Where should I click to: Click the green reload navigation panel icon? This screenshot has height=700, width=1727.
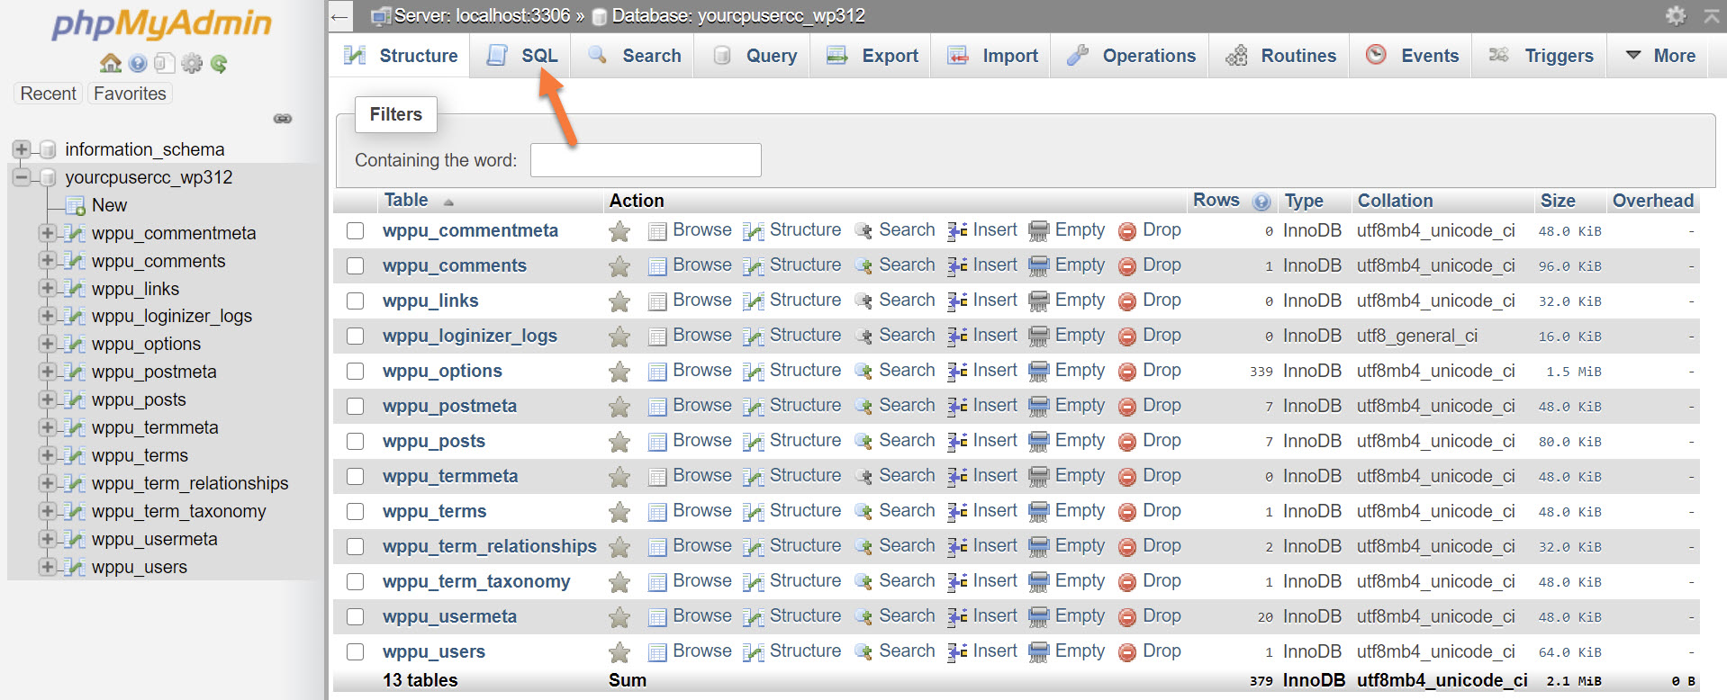click(219, 63)
